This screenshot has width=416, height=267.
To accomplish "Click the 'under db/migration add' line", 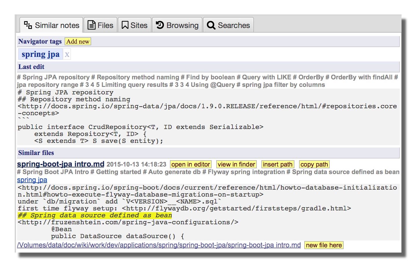I will coord(120,201).
